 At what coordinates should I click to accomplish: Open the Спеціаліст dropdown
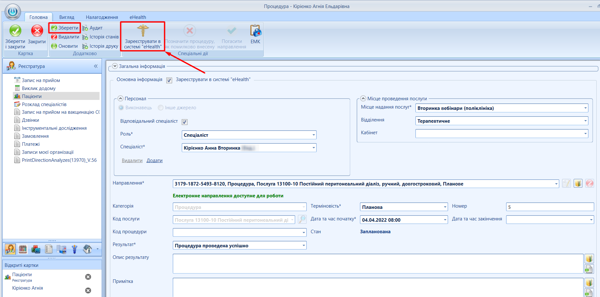tap(313, 148)
